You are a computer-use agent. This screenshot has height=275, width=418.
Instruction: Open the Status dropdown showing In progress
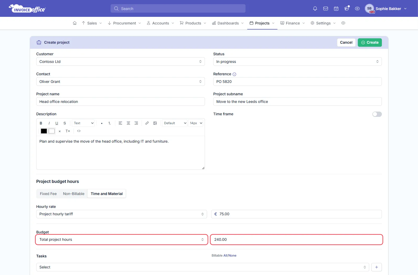297,62
